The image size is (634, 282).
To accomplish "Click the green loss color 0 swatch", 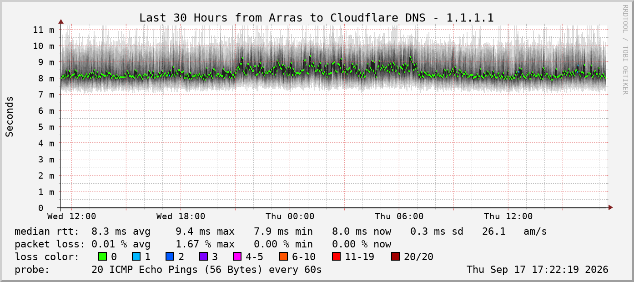I will click(x=102, y=257).
